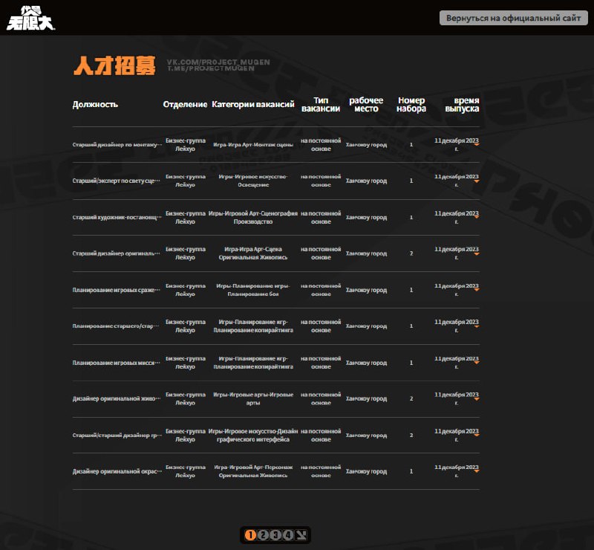Viewport: 594px width, 550px height.
Task: Expand the Планирование старшего/стар row arrow
Action: click(477, 326)
